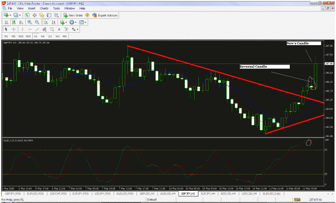This screenshot has height=203, width=336.
Task: Open the Help menu
Action: (x=82, y=9)
